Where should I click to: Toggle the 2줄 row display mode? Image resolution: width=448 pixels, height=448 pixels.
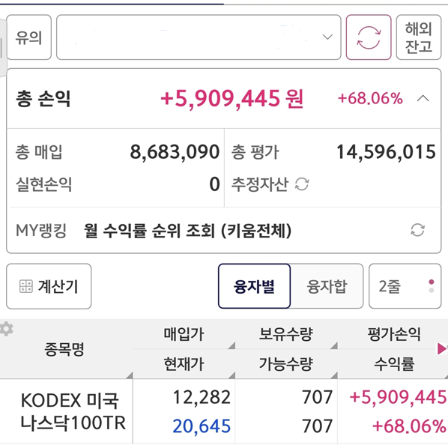(x=405, y=286)
